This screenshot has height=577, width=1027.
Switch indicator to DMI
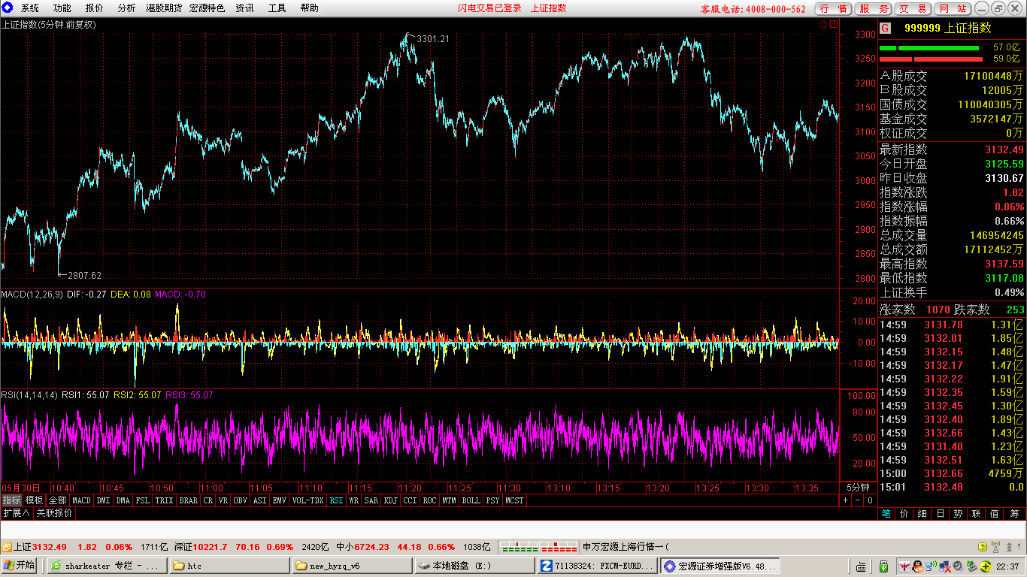103,500
